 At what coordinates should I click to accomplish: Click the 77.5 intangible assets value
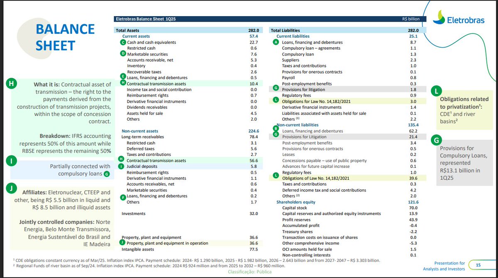254,249
